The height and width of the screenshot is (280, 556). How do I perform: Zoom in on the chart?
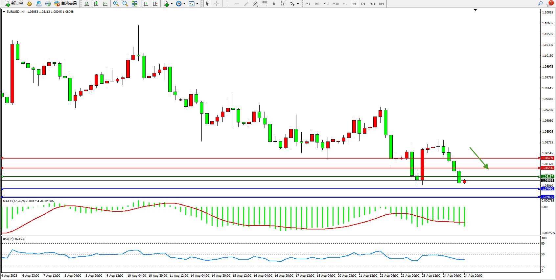coord(116,4)
